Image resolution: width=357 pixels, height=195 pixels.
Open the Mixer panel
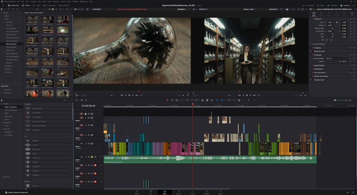coord(321,6)
